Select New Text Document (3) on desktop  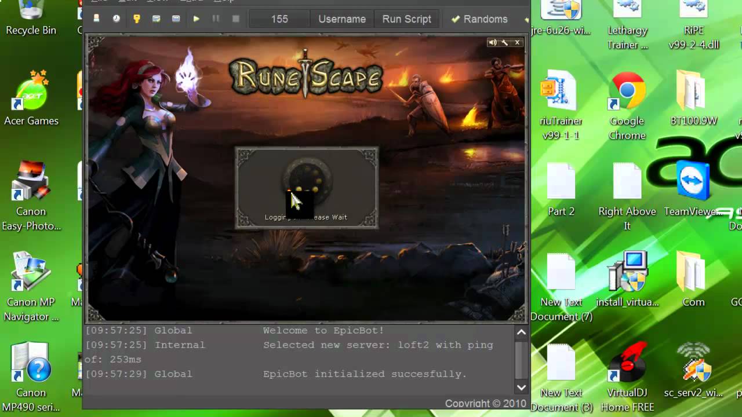tap(561, 378)
